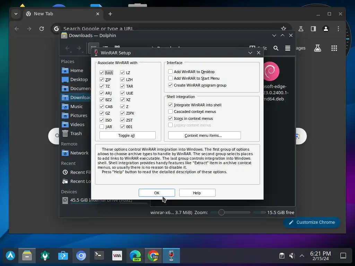This screenshot has width=355, height=266.
Task: Expand the Chrome tab search dropdown
Action: pyautogui.click(x=16, y=14)
